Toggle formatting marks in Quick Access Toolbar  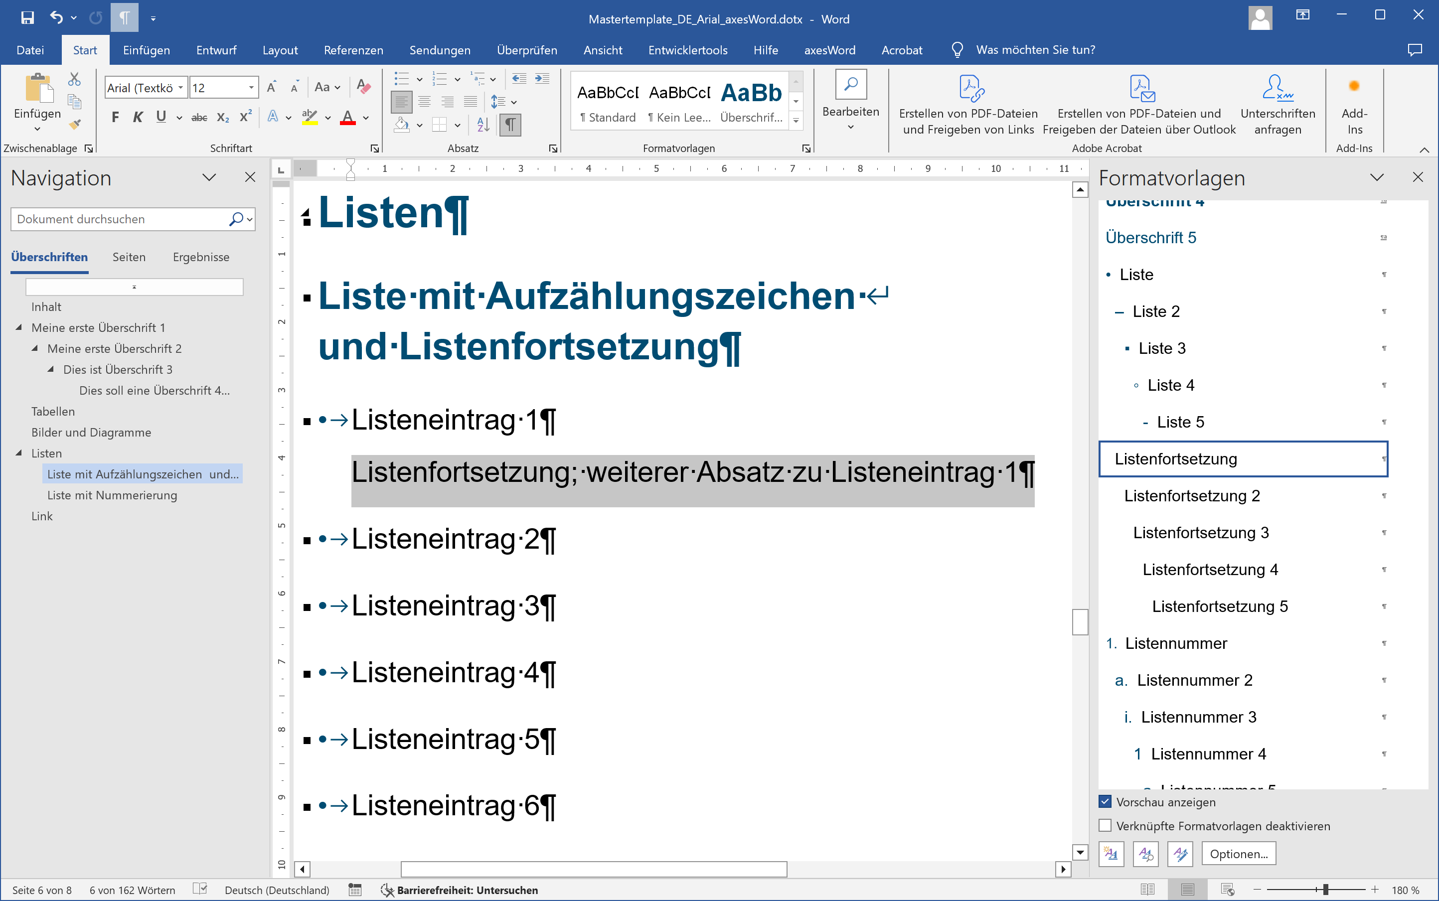124,18
